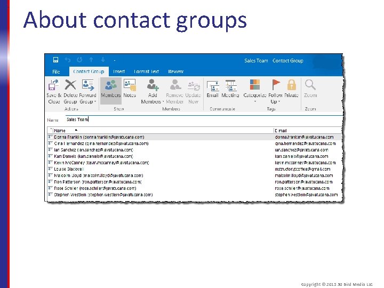Select the Ian Sanchez member row
384x288 pixels.
[x=195, y=150]
